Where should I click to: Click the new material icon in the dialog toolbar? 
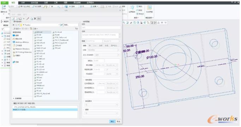pos(13,19)
